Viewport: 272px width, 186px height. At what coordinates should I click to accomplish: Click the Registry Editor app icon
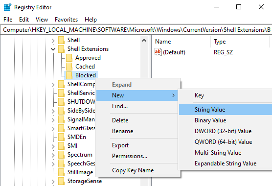tap(7, 7)
